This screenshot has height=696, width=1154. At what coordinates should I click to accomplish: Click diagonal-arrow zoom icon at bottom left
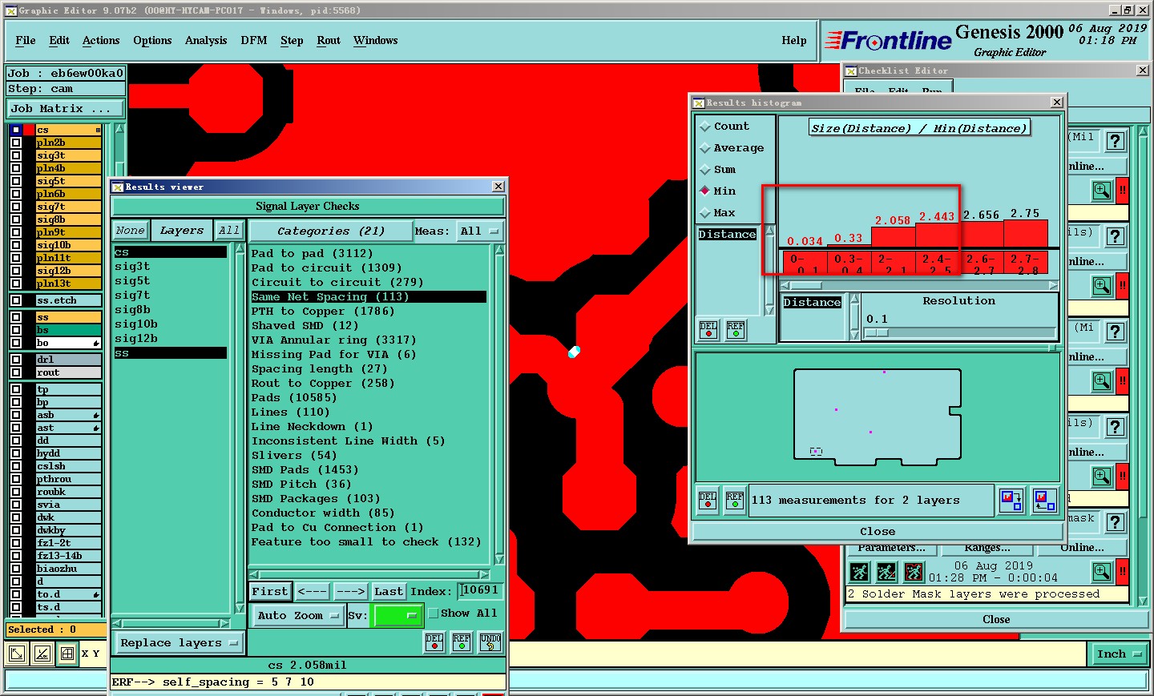click(x=16, y=654)
